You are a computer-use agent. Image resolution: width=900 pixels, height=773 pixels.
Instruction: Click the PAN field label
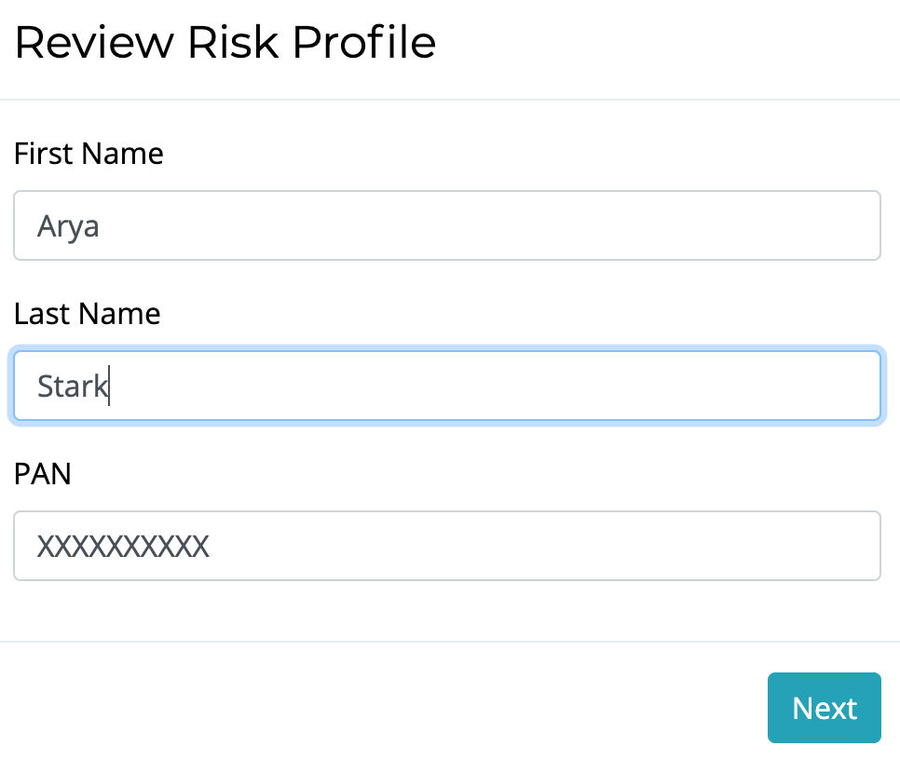pos(43,474)
